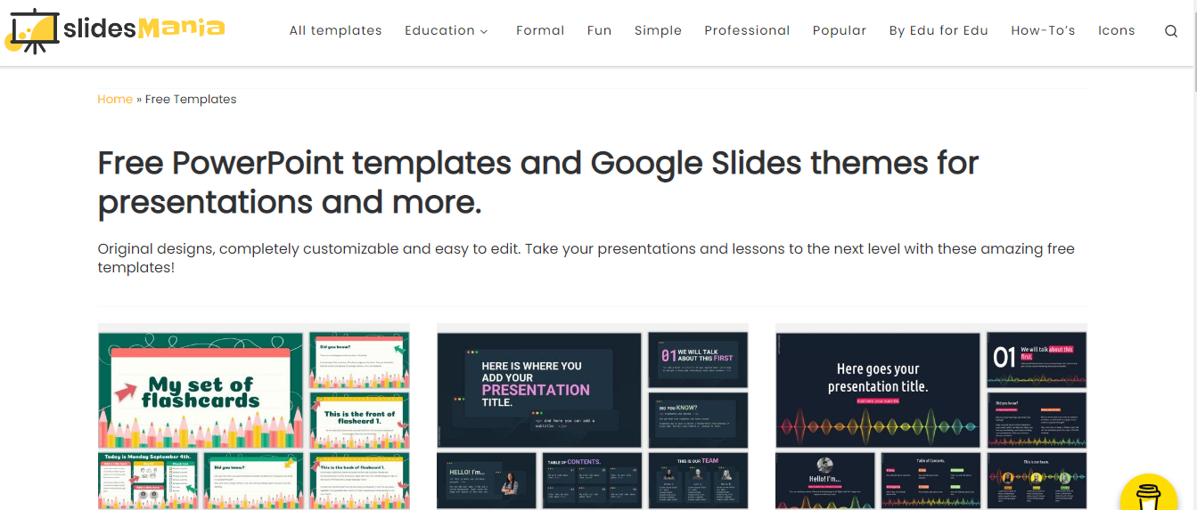Open the Icons page
Viewport: 1197px width, 510px height.
[1116, 30]
